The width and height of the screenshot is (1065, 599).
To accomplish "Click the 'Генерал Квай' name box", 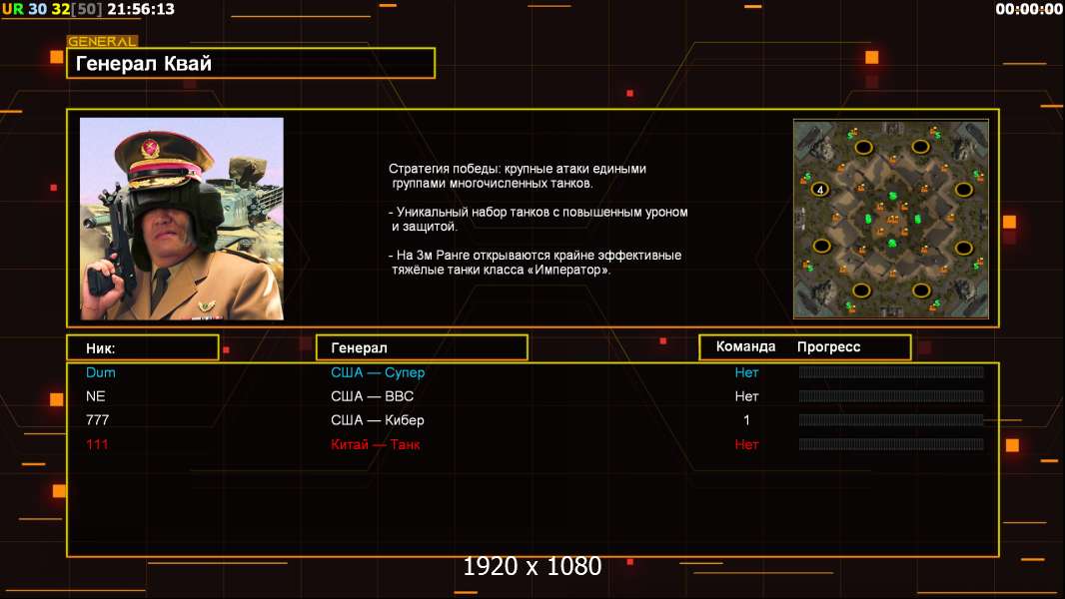I will (251, 63).
